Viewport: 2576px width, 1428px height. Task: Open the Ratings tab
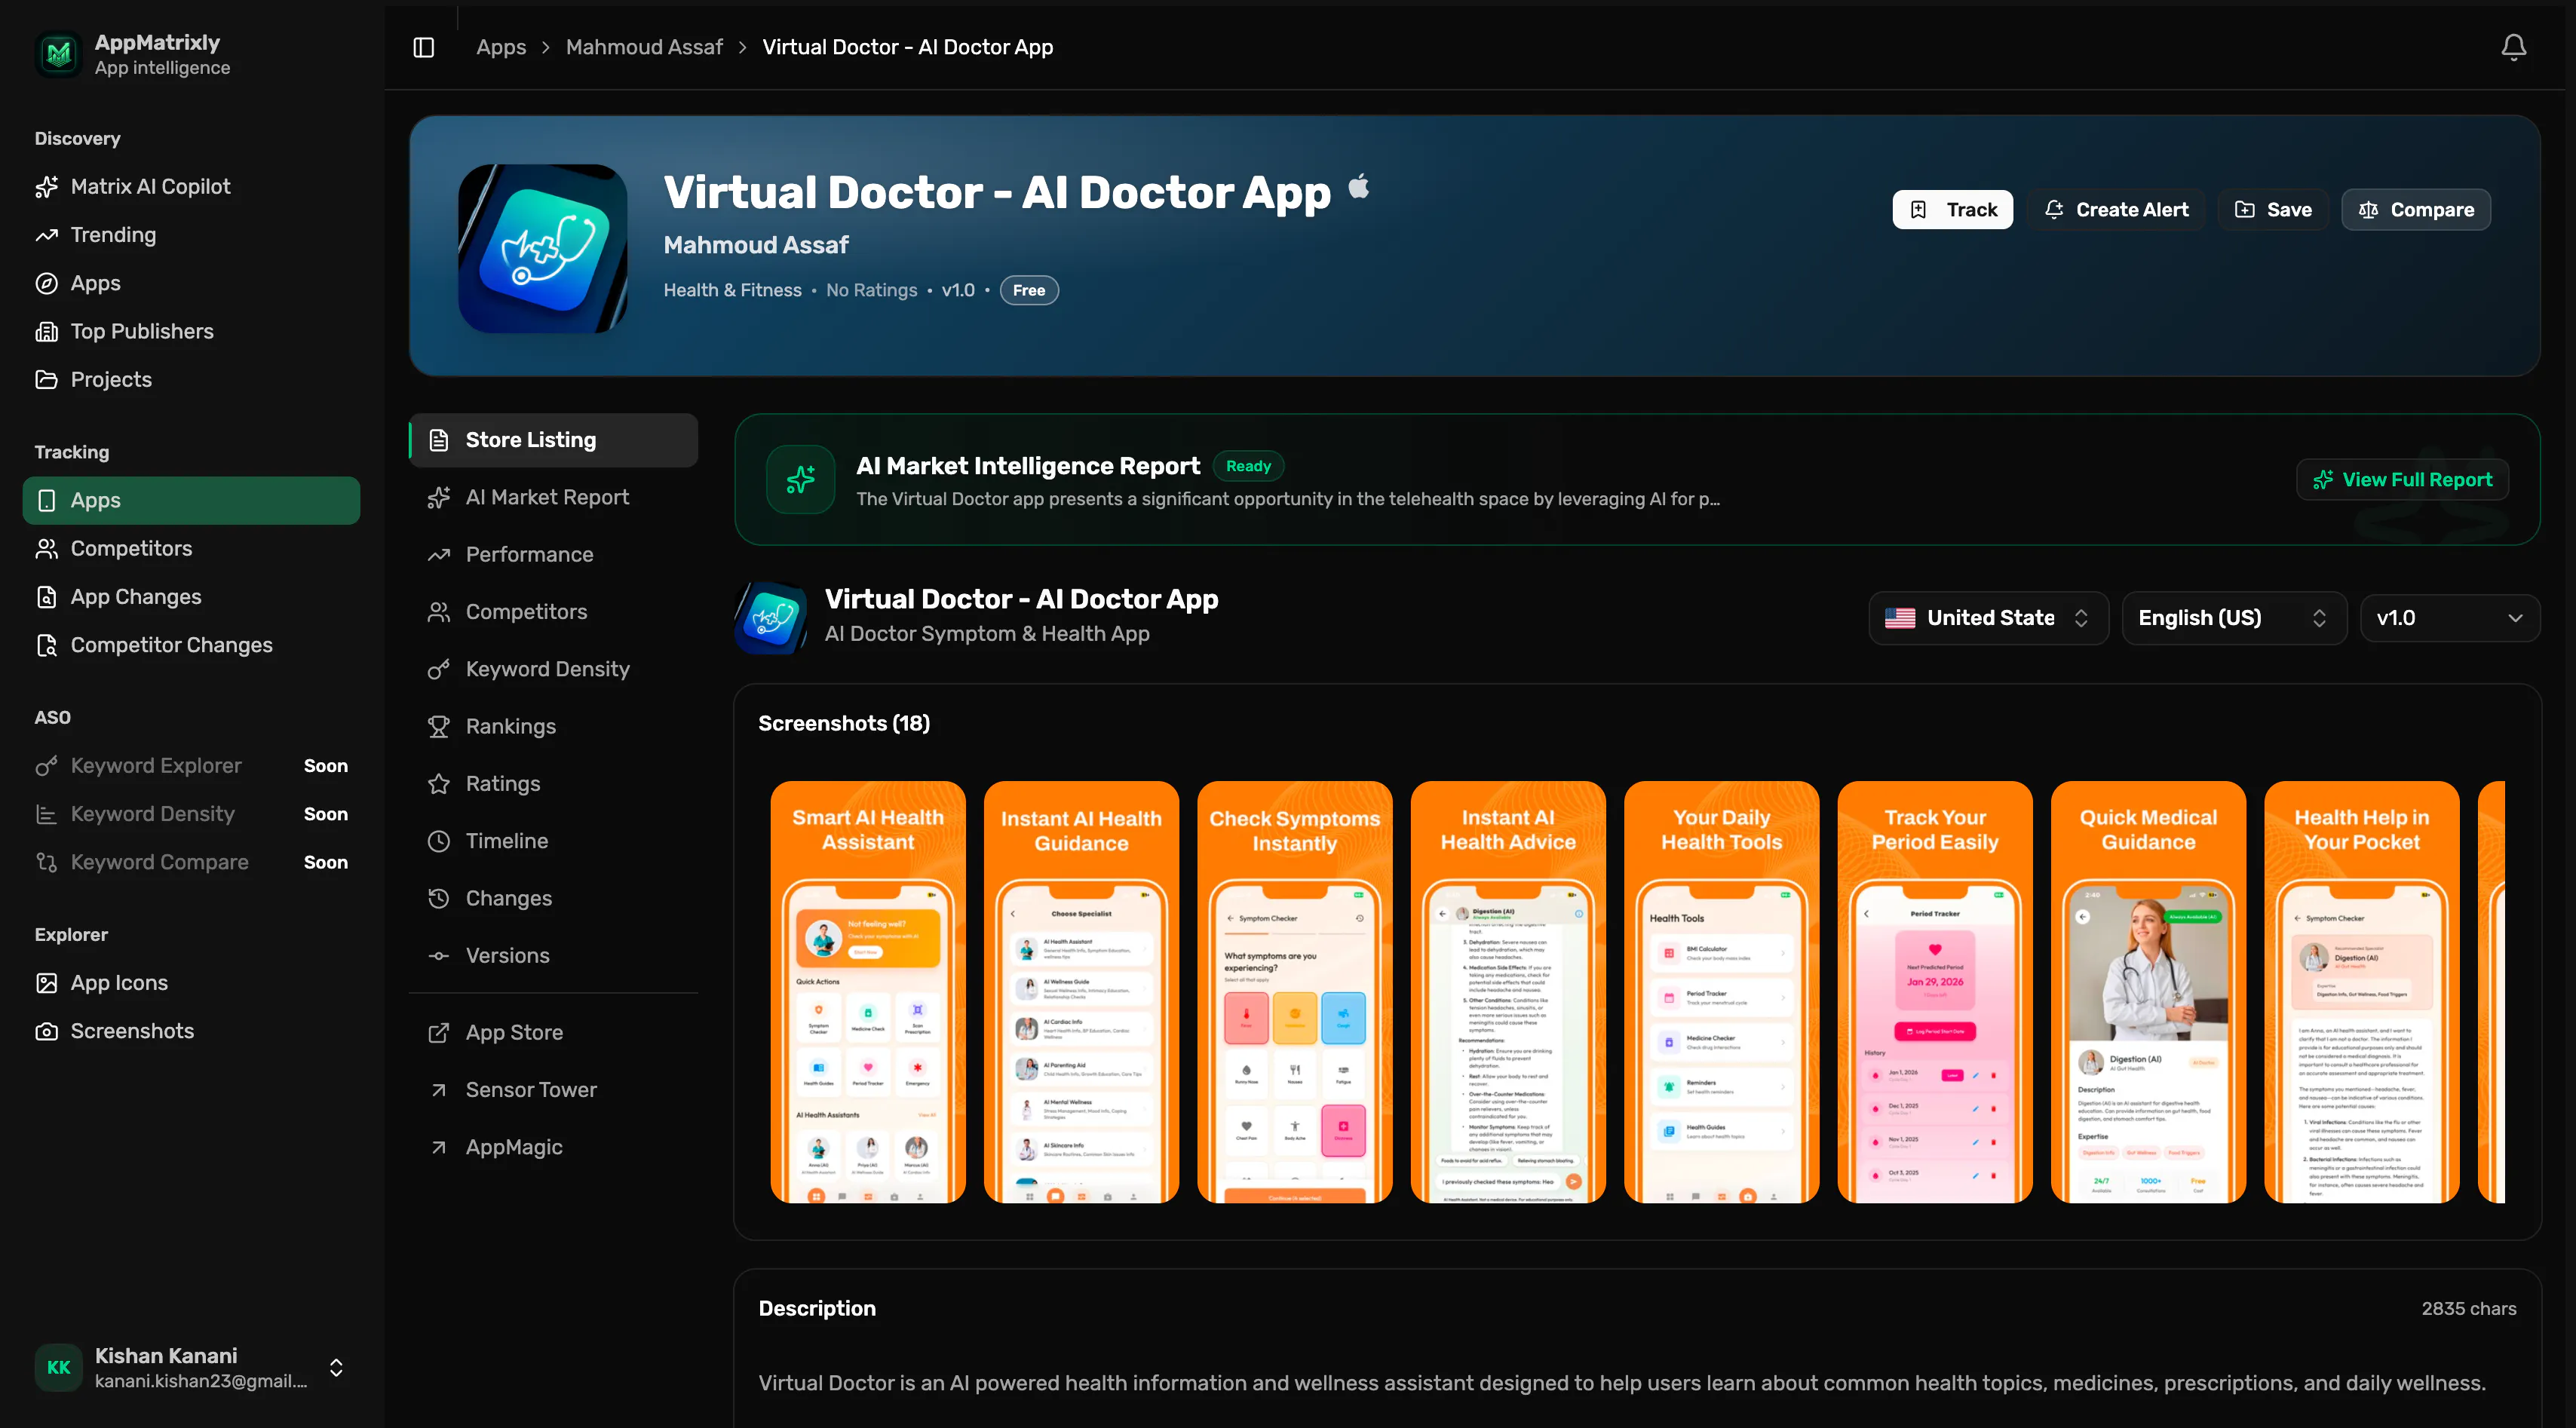(x=553, y=783)
